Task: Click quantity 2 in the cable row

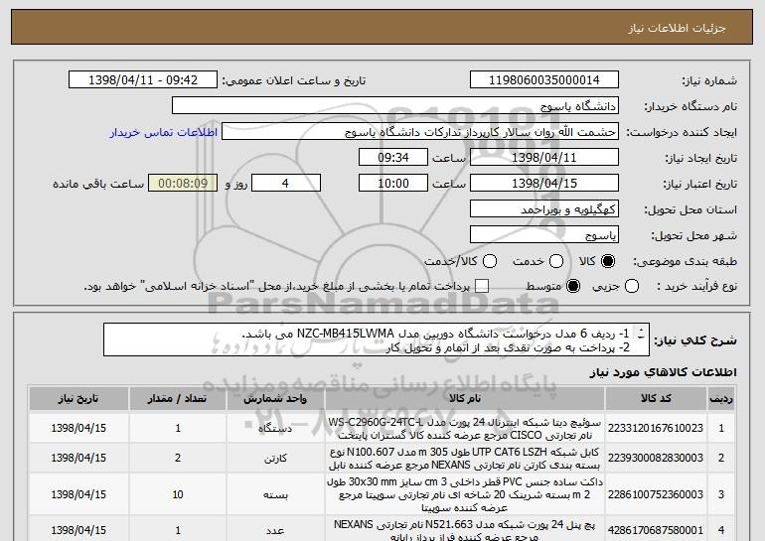Action: pyautogui.click(x=178, y=459)
